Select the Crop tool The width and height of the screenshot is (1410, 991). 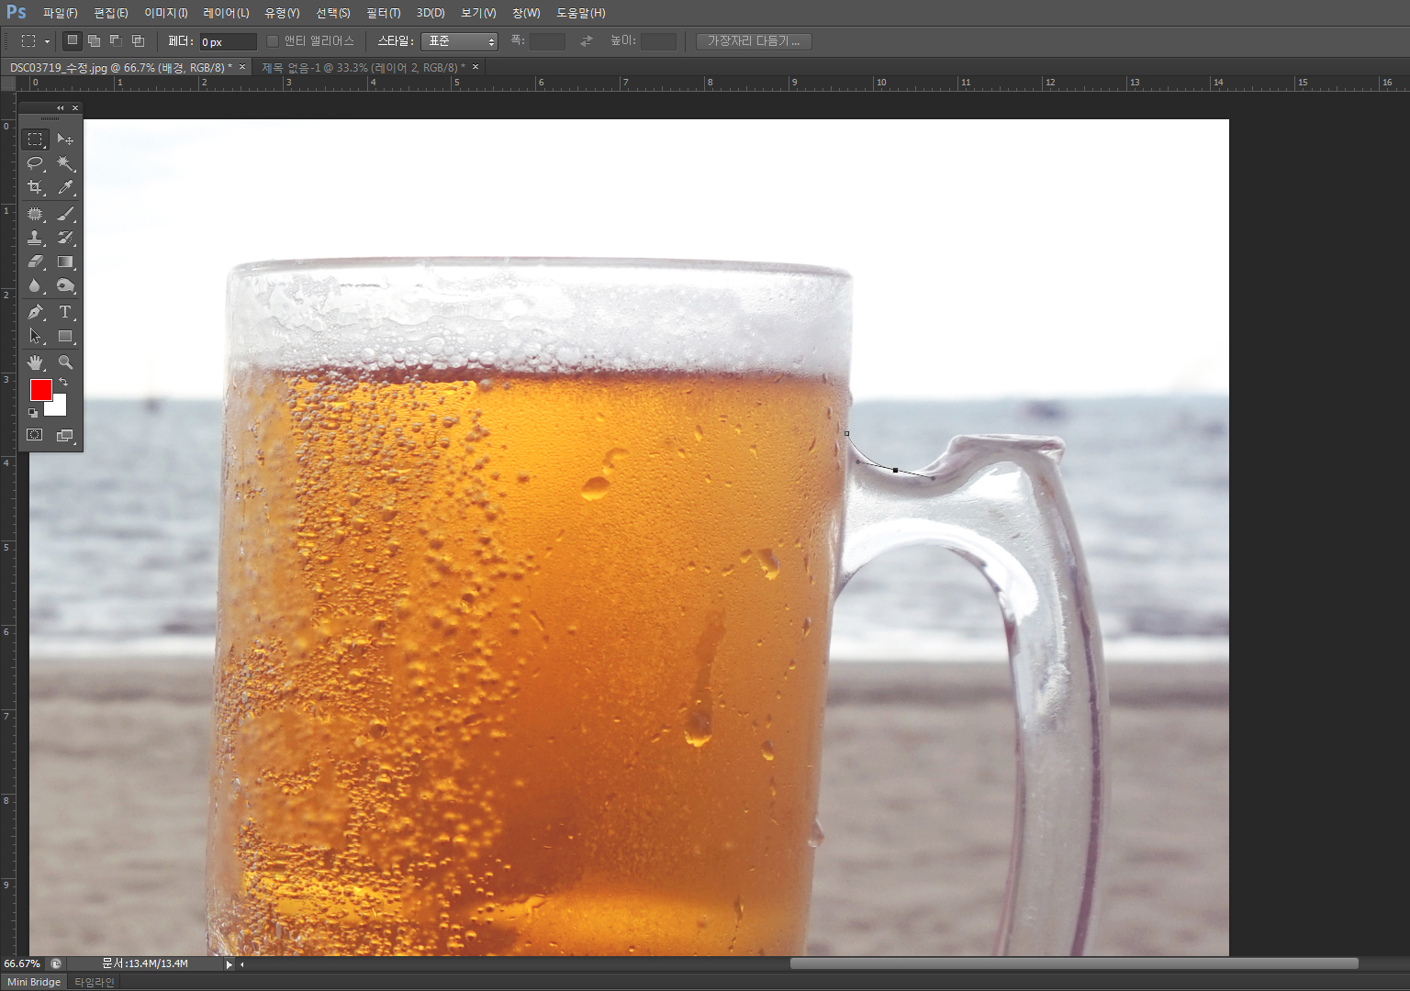click(35, 187)
